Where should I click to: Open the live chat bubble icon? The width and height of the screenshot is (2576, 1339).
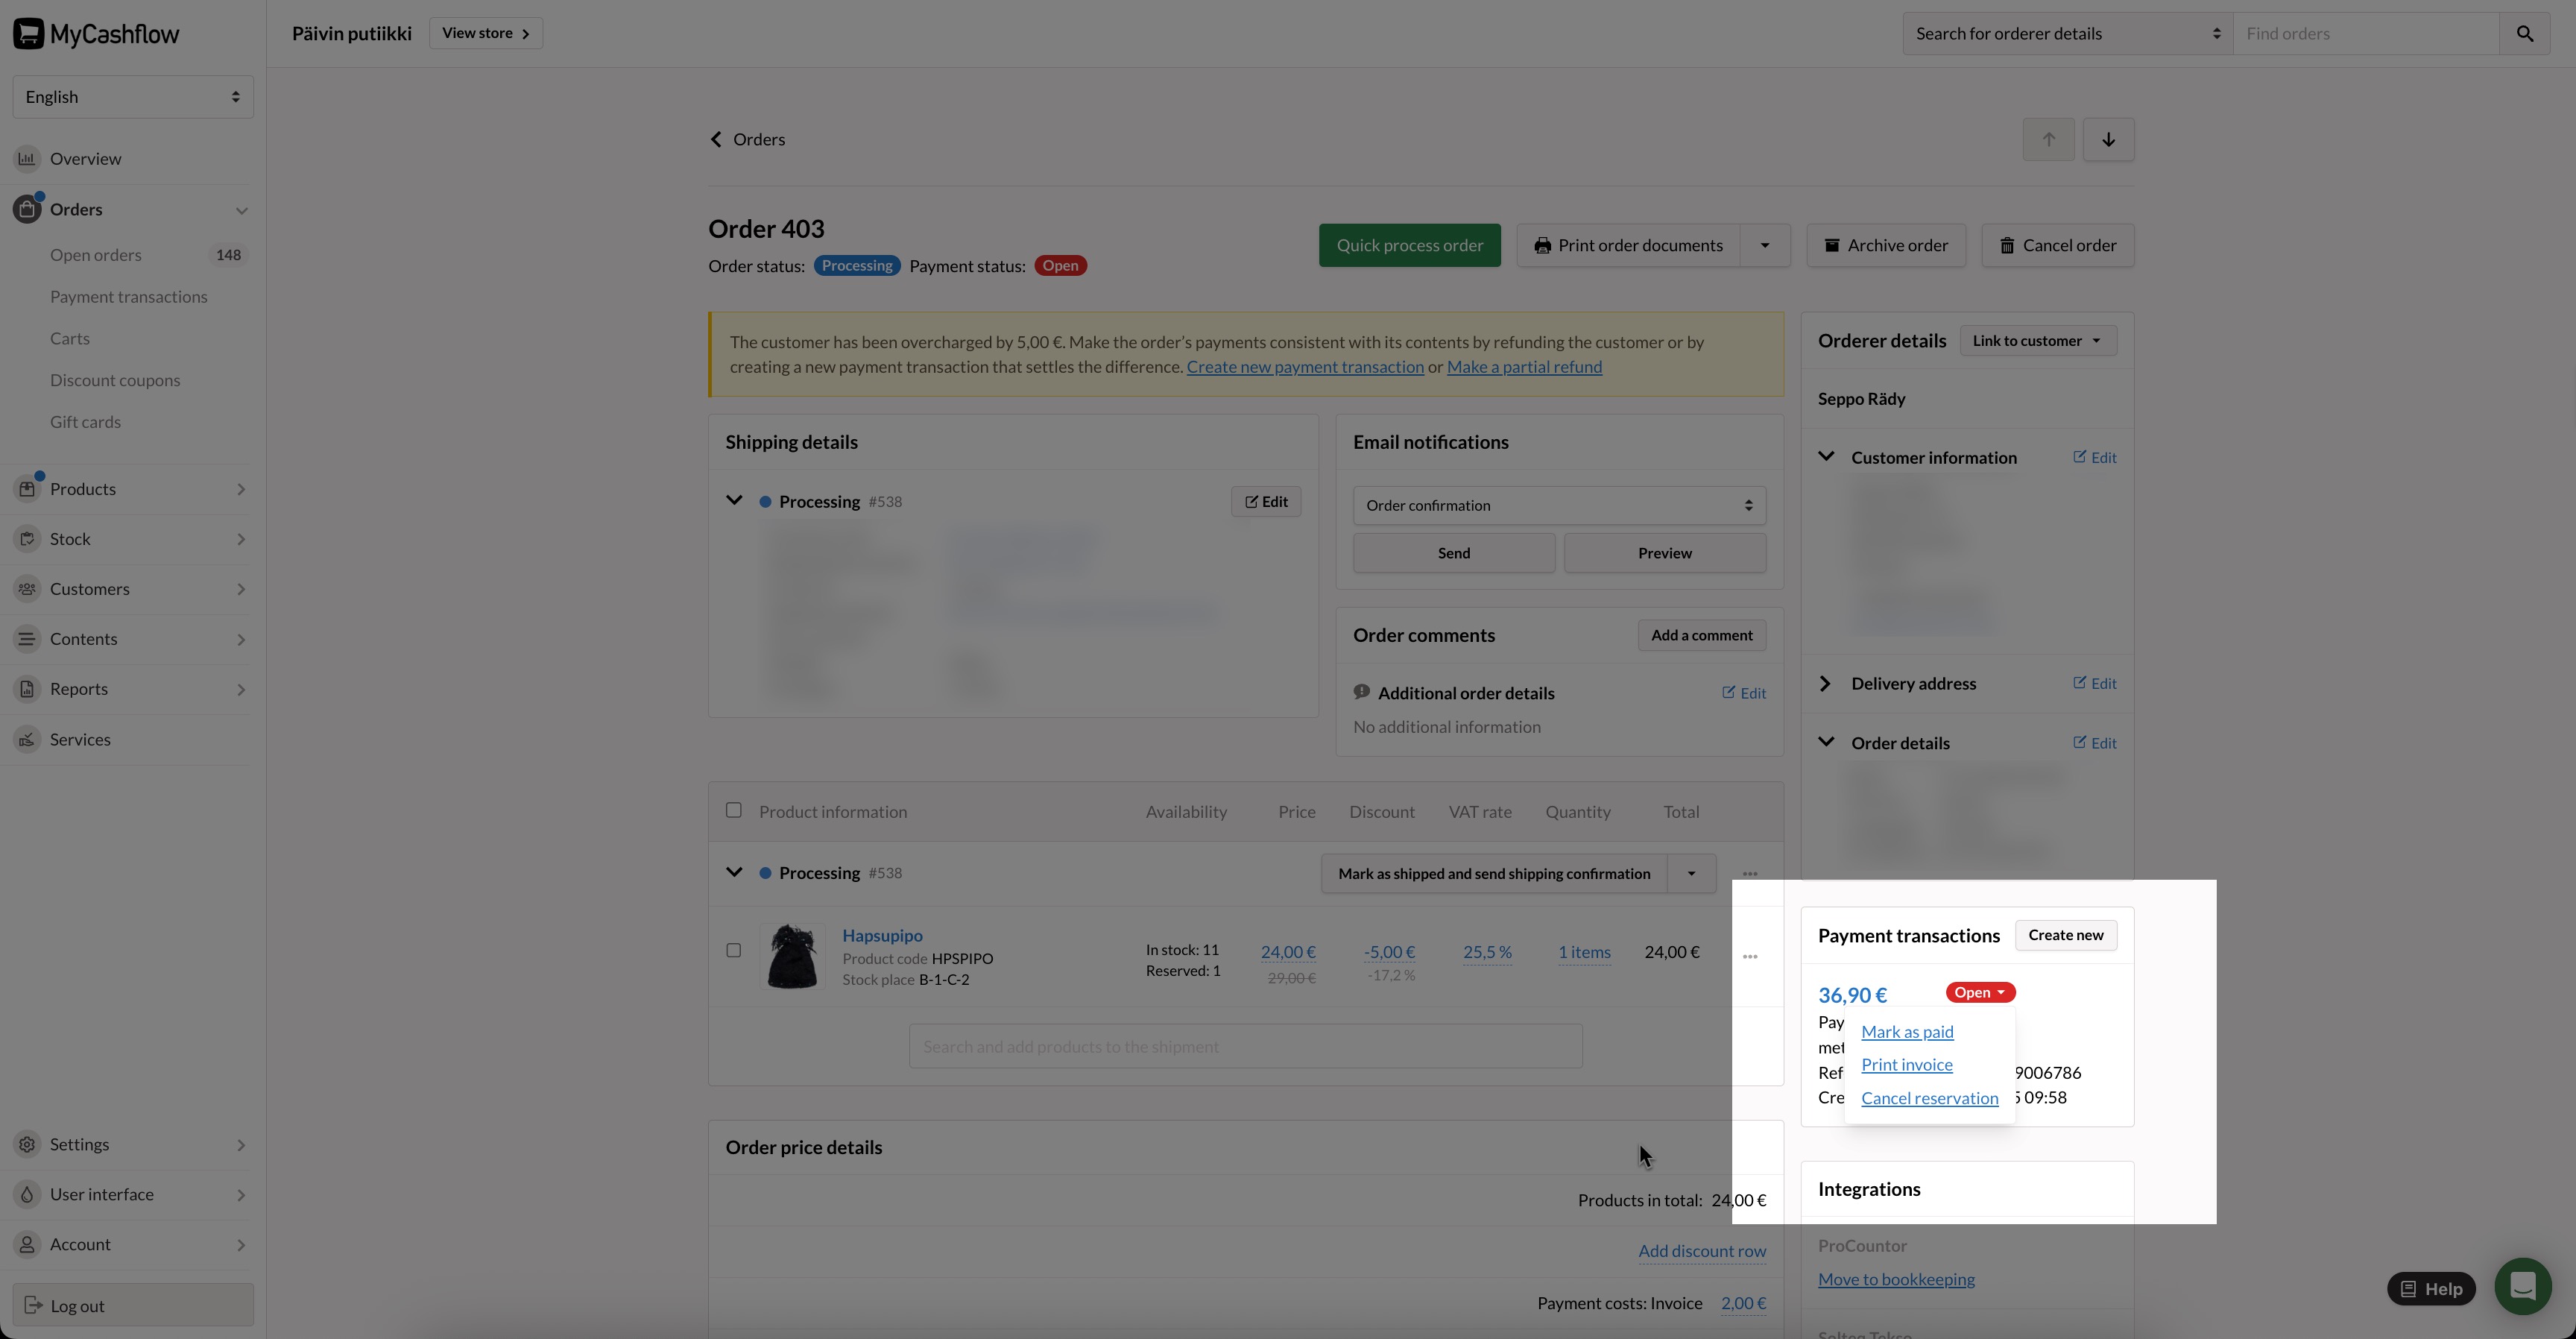click(2522, 1286)
